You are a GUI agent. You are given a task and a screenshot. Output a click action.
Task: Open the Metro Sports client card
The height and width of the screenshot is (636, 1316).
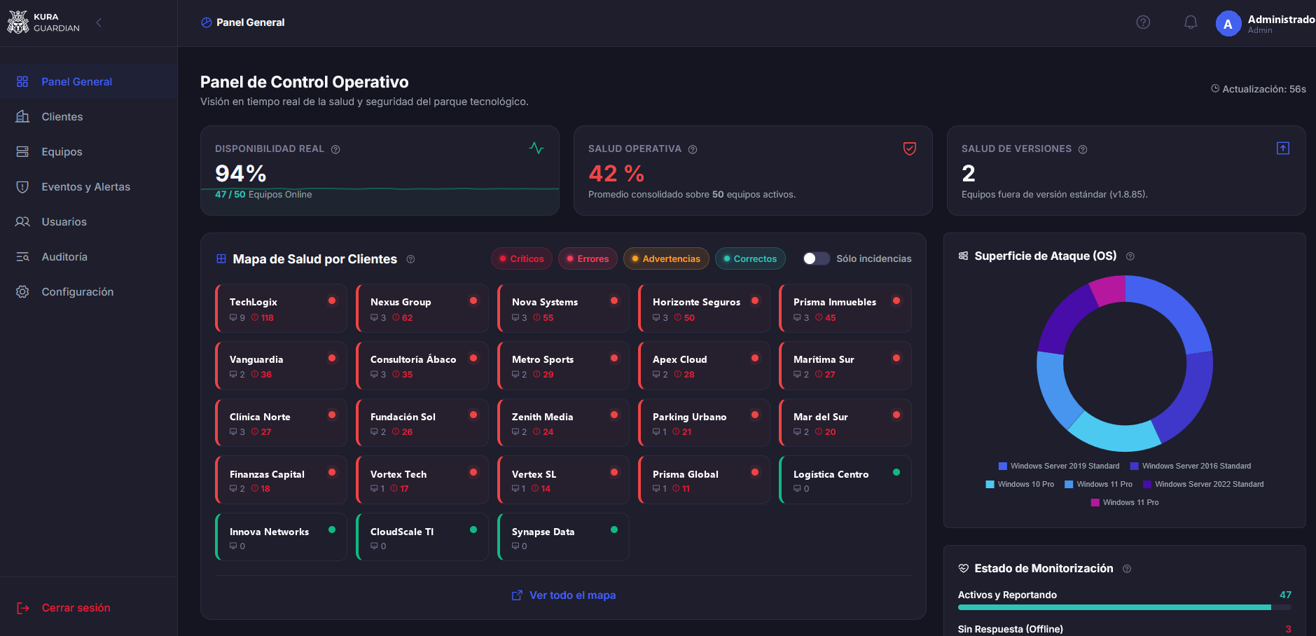click(563, 366)
